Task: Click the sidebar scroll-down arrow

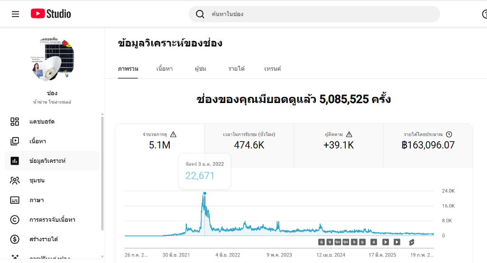Action: (x=102, y=256)
